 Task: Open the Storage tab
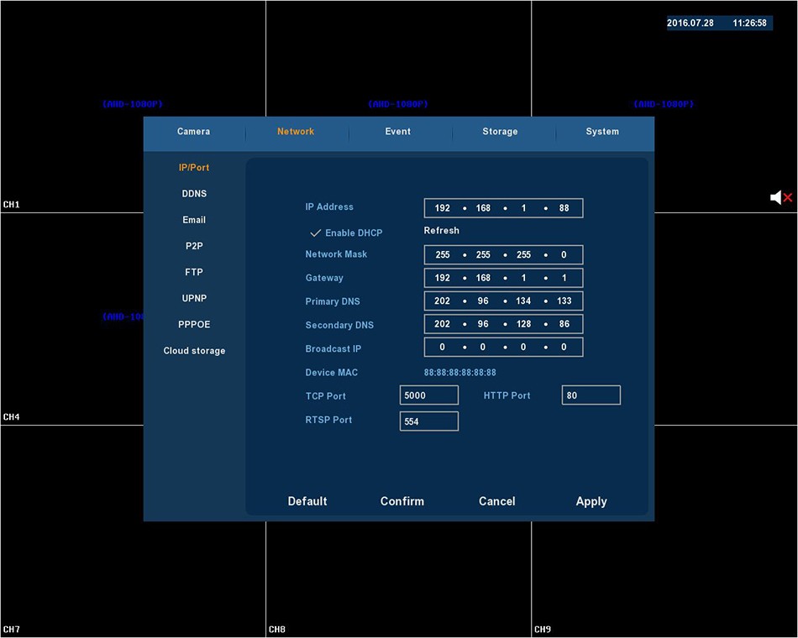click(x=500, y=132)
